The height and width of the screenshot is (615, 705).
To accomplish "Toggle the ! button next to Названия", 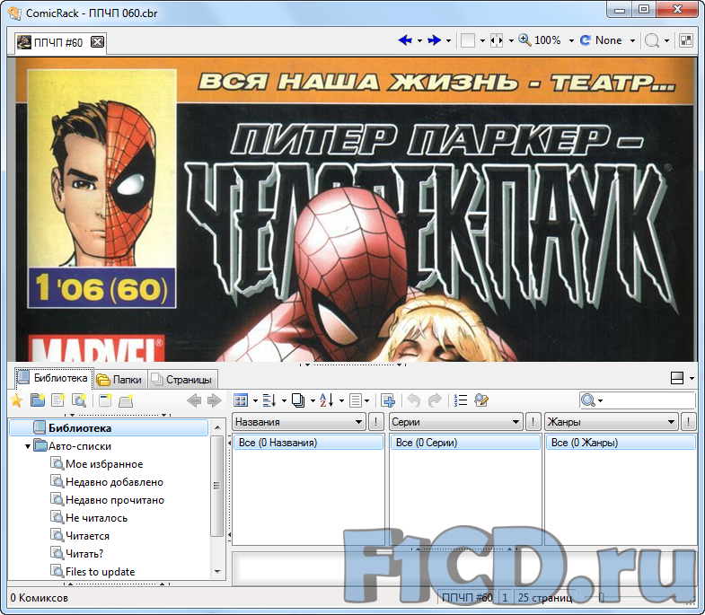I will point(376,422).
